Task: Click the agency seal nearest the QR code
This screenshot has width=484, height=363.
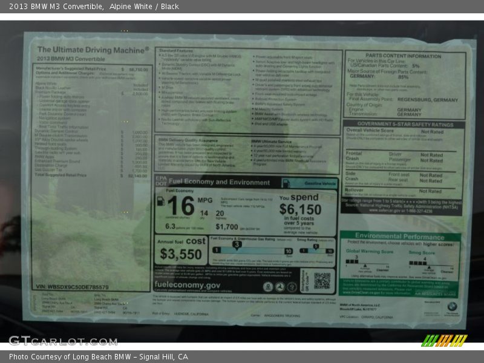Action: [x=292, y=287]
